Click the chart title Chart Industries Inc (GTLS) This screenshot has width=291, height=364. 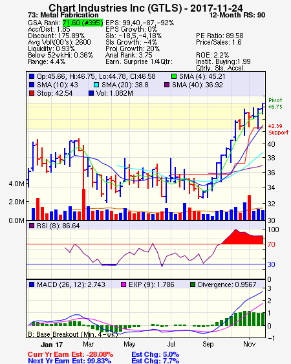[x=115, y=8]
